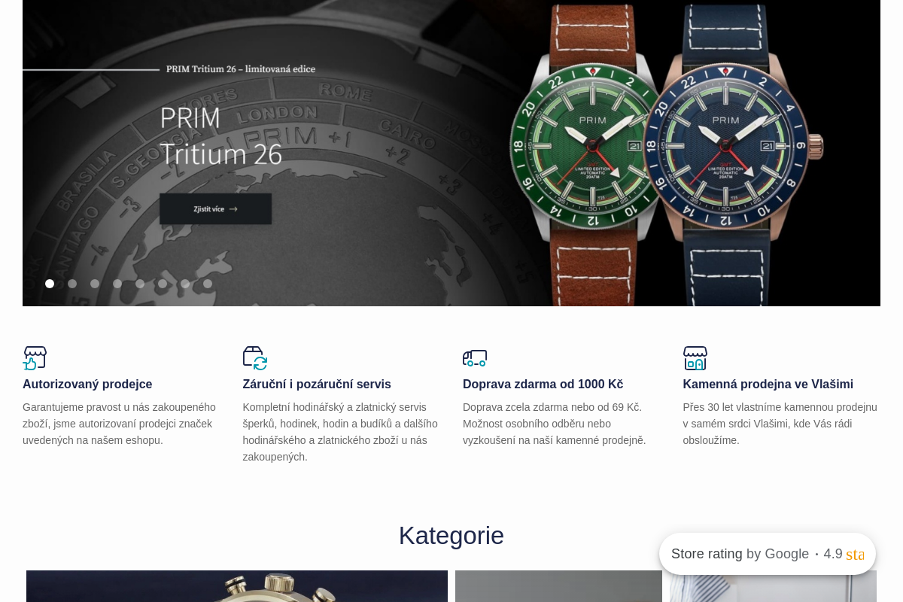Viewport: 903px width, 602px height.
Task: Open the Store rating by Google badge
Action: click(768, 554)
